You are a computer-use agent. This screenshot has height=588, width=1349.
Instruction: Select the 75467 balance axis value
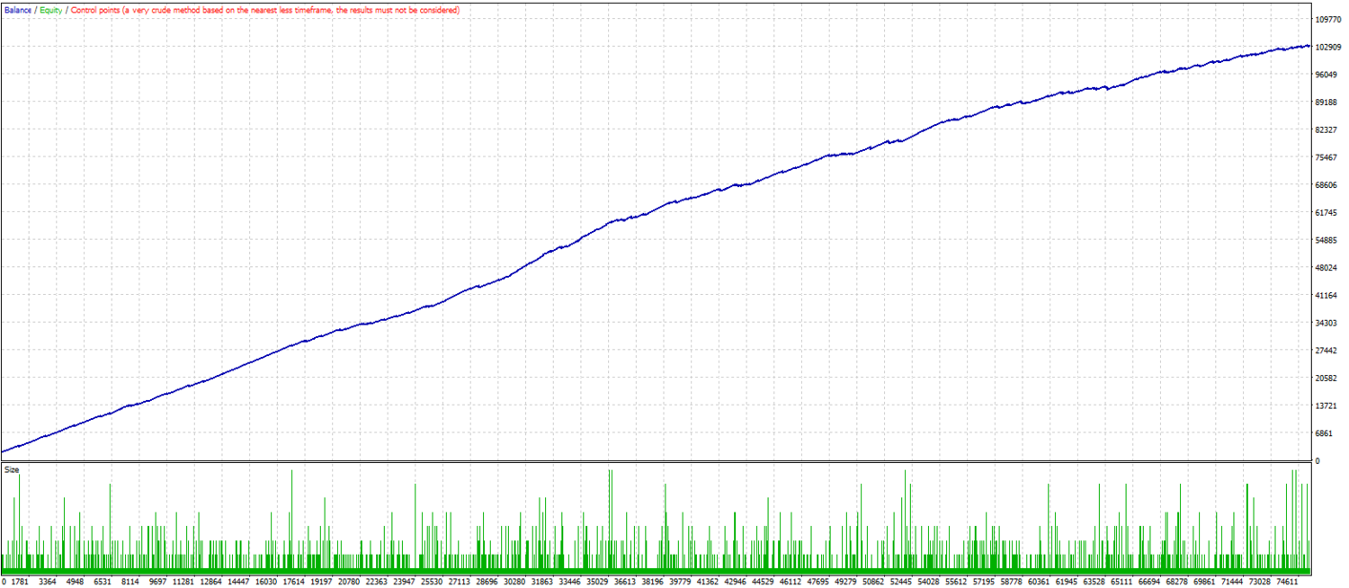[x=1327, y=157]
